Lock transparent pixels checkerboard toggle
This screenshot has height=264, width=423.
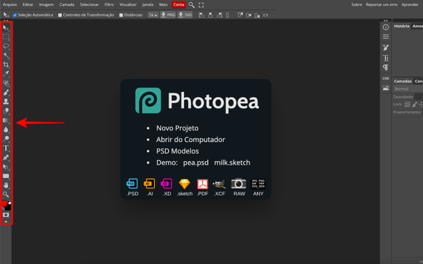click(408, 104)
